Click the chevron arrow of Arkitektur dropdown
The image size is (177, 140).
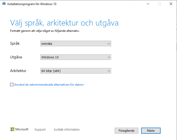pos(109,71)
